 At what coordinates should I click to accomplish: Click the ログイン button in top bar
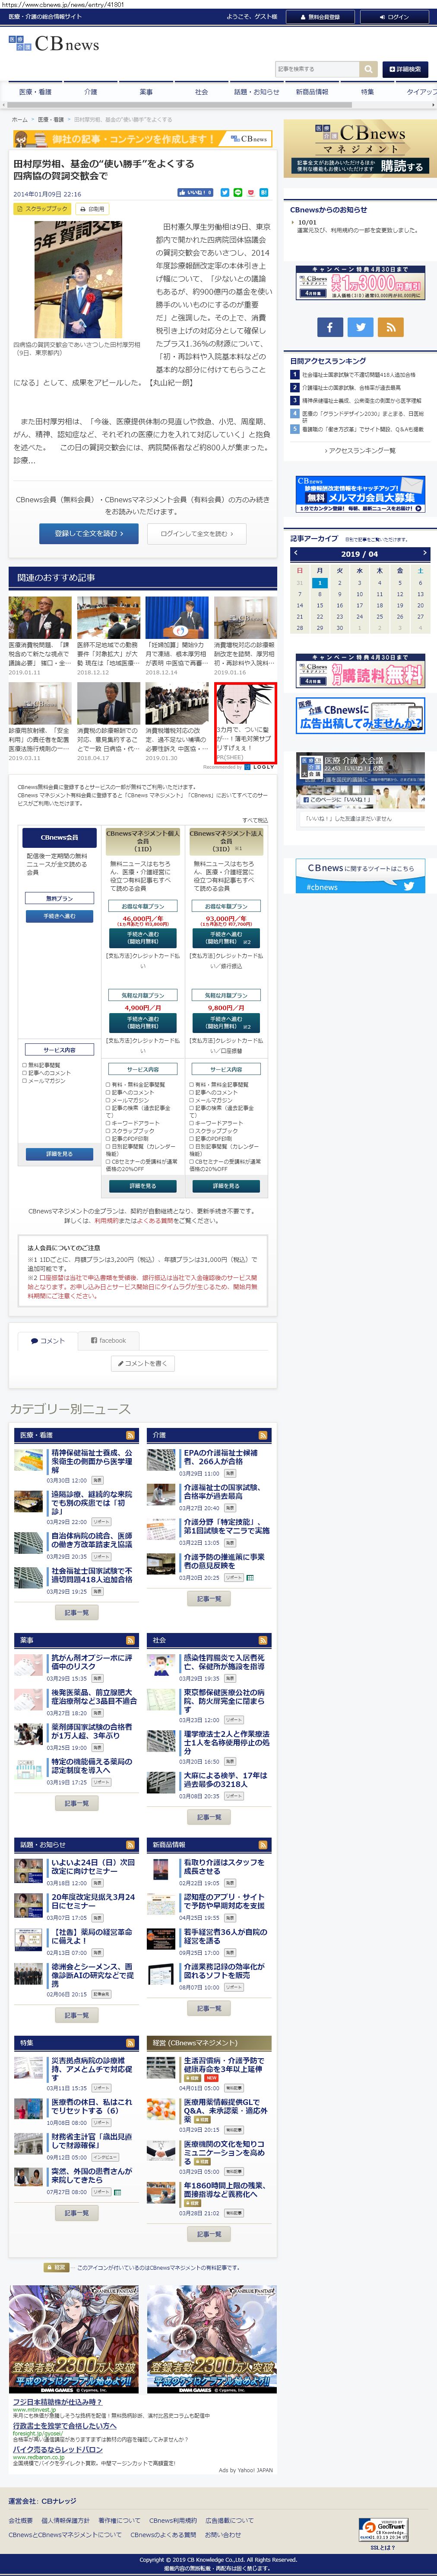click(394, 17)
